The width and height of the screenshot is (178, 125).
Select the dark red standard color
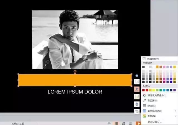[144, 90]
